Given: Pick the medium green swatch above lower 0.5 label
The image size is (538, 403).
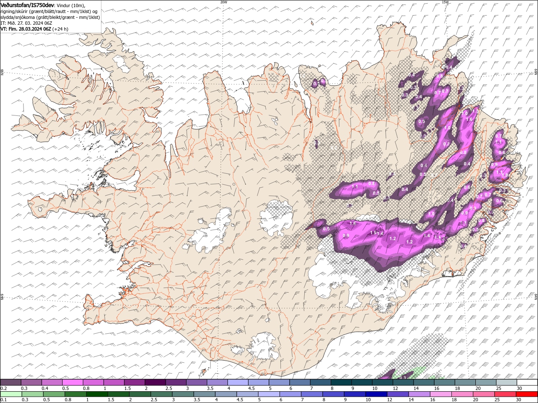Looking at the screenshot, I should click(54, 394).
